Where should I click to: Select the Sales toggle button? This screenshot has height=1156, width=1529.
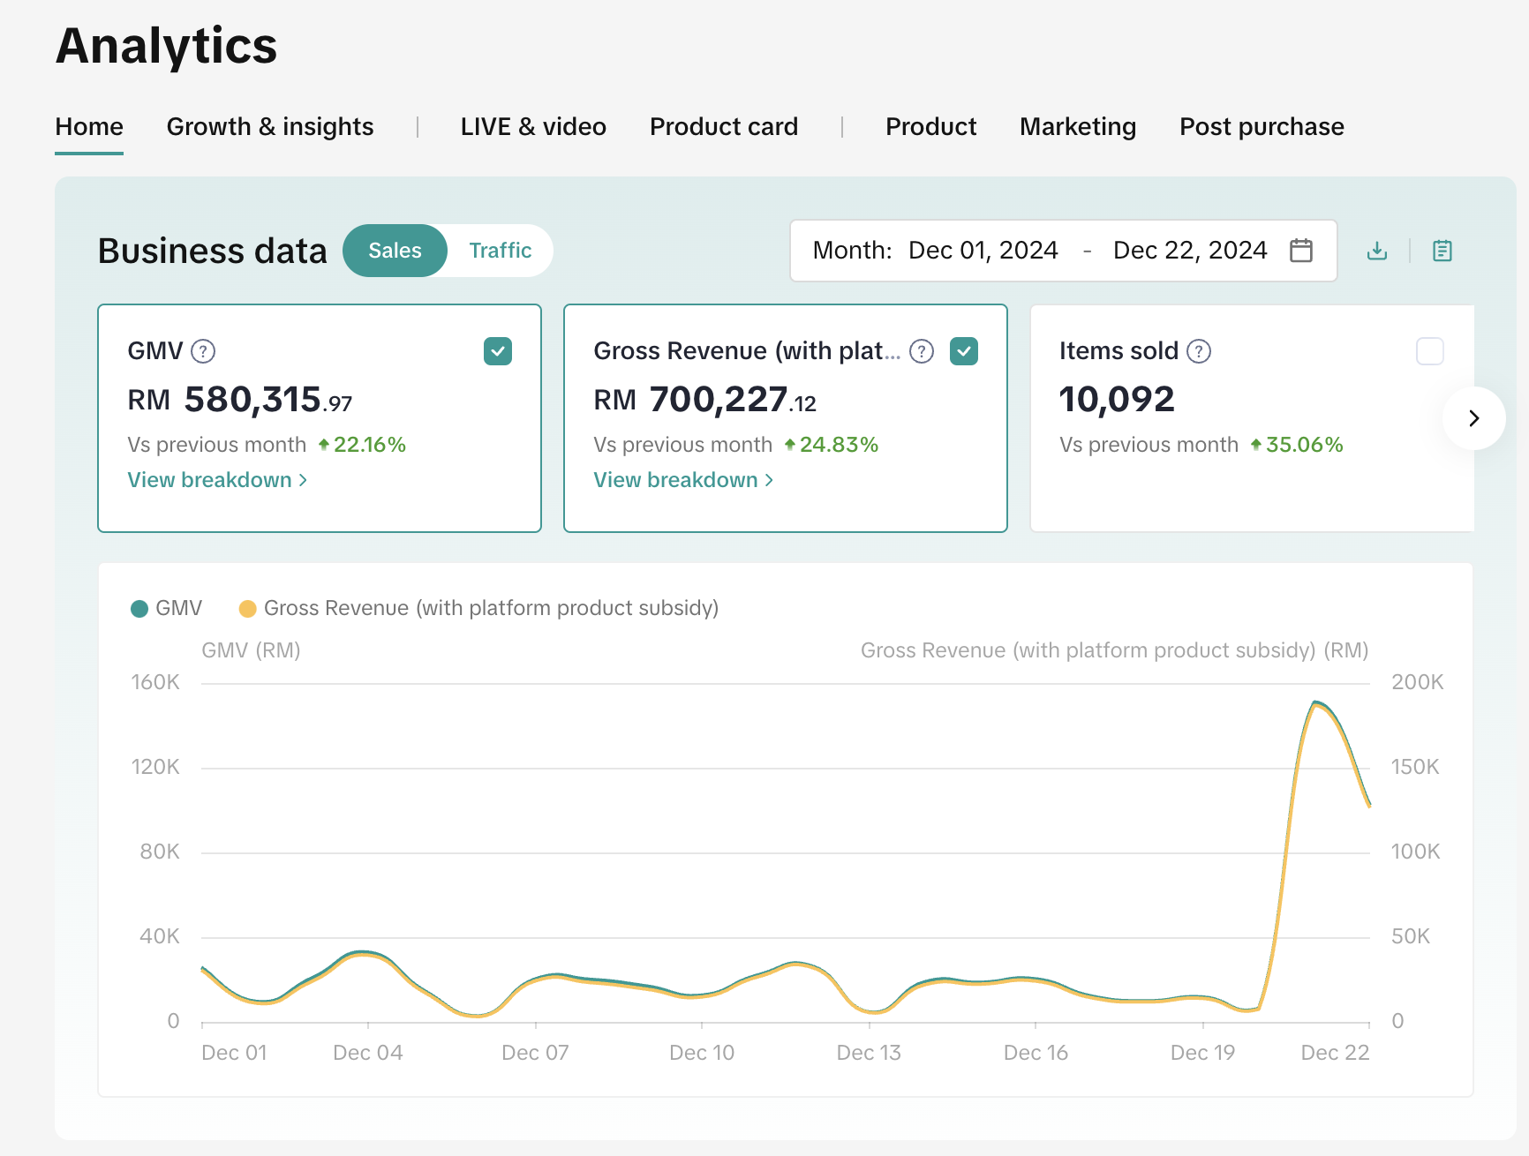coord(395,251)
